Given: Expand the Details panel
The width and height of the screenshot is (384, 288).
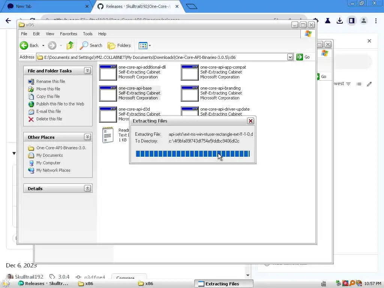Looking at the screenshot, I should [x=87, y=188].
